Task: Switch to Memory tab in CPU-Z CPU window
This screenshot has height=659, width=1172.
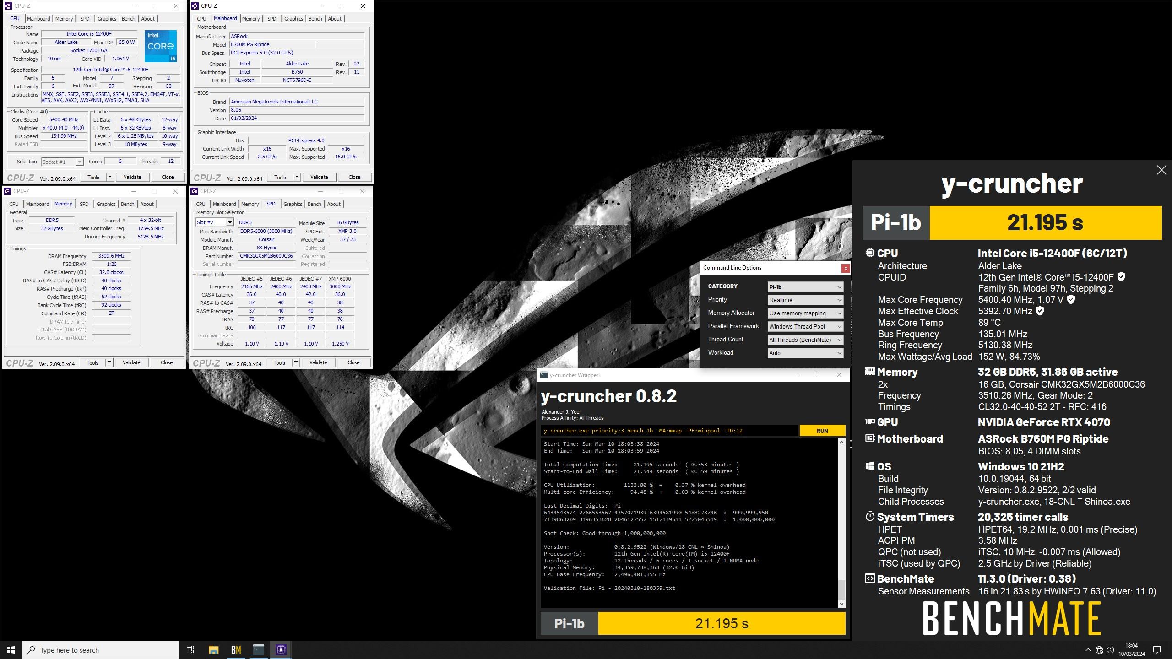Action: pos(64,19)
